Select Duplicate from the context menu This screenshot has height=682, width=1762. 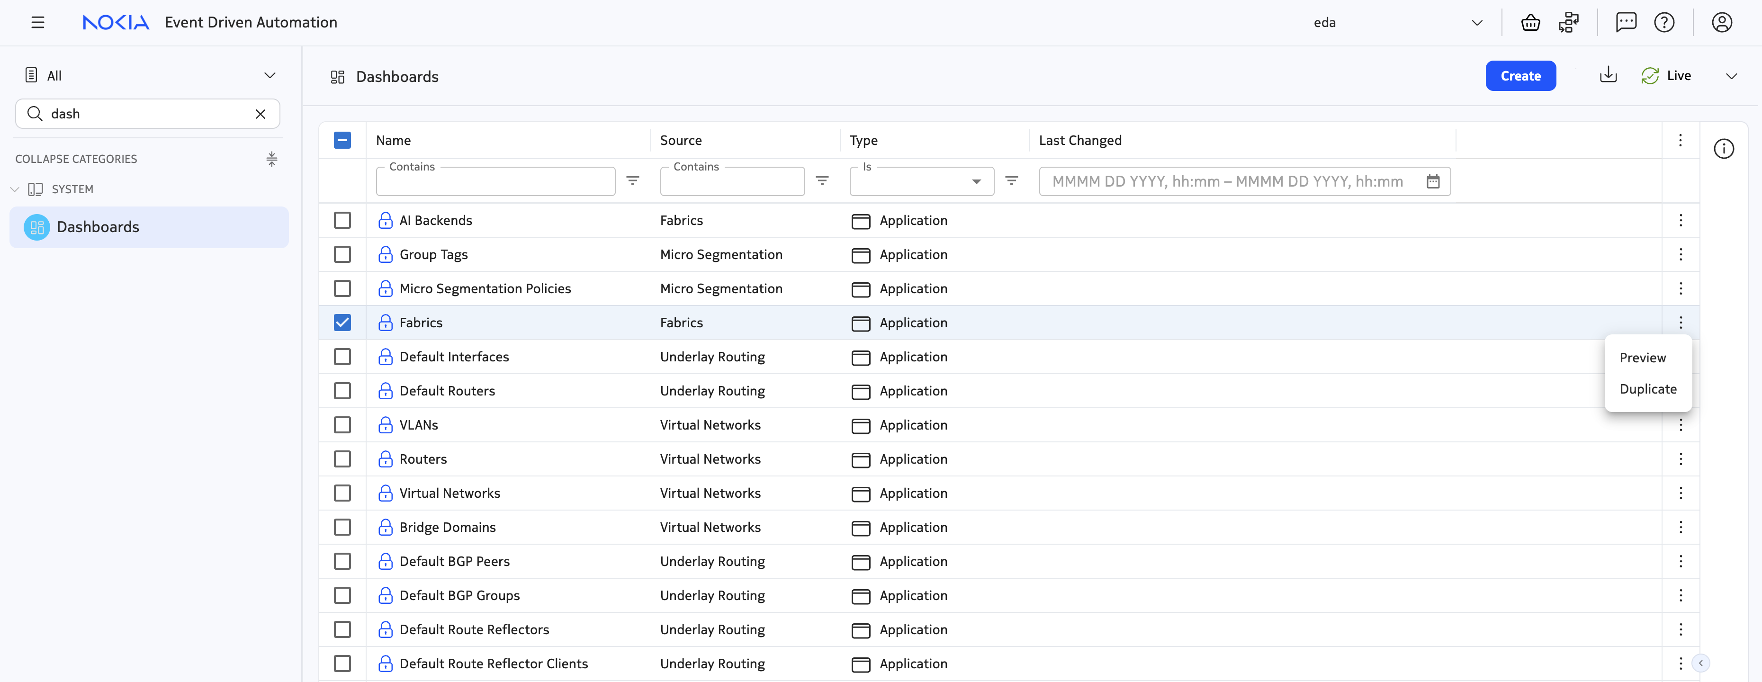[x=1648, y=389]
